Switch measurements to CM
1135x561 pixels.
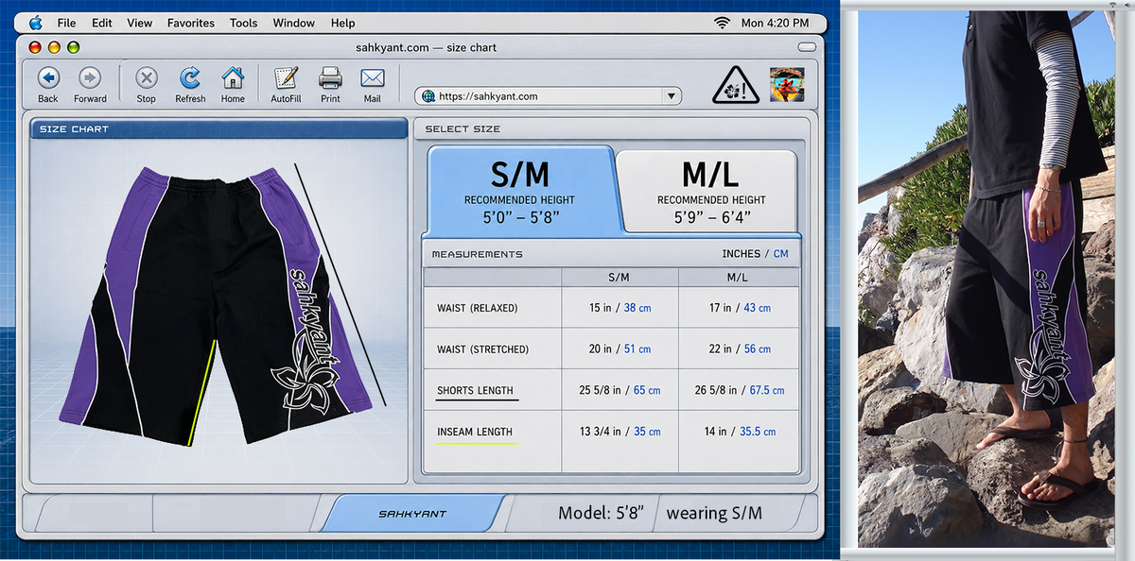coord(781,254)
